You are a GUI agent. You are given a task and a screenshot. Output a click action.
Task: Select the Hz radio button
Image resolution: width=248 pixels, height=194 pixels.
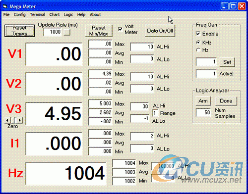tap(198, 50)
